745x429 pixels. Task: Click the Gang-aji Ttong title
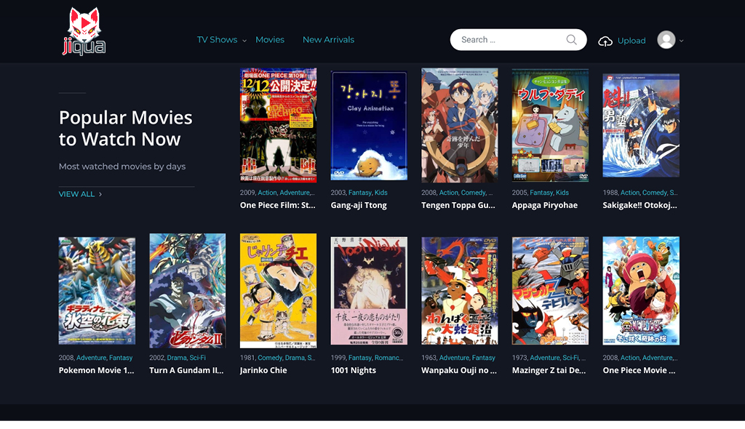coord(359,205)
